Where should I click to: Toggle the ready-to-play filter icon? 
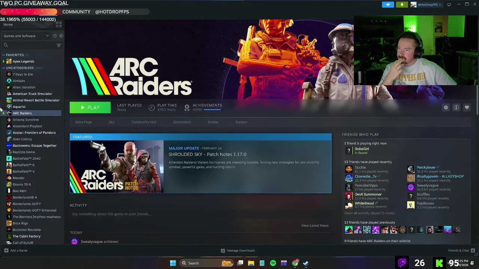pyautogui.click(x=61, y=36)
